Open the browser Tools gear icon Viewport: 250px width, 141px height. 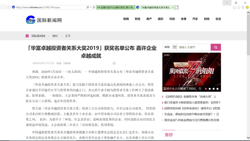[x=243, y=7]
